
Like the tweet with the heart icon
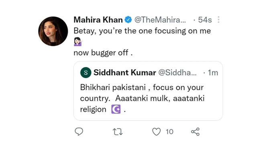click(157, 132)
